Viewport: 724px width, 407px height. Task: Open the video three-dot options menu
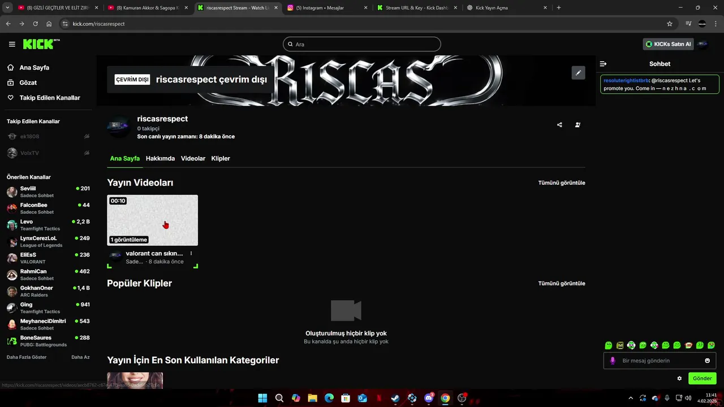(x=191, y=253)
